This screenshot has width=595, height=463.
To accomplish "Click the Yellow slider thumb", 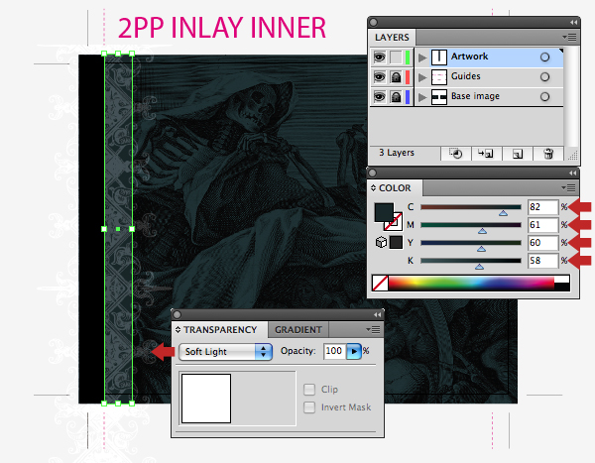I will pyautogui.click(x=481, y=249).
